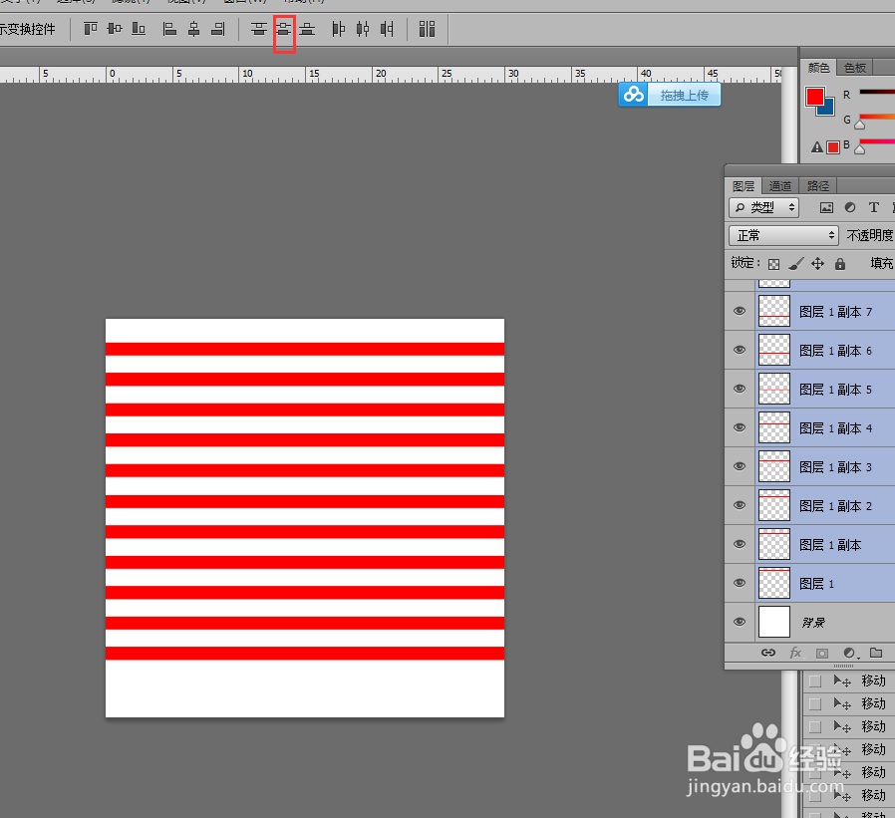Distribute vertical centers of layers
Viewport: 895px width, 818px height.
[284, 29]
